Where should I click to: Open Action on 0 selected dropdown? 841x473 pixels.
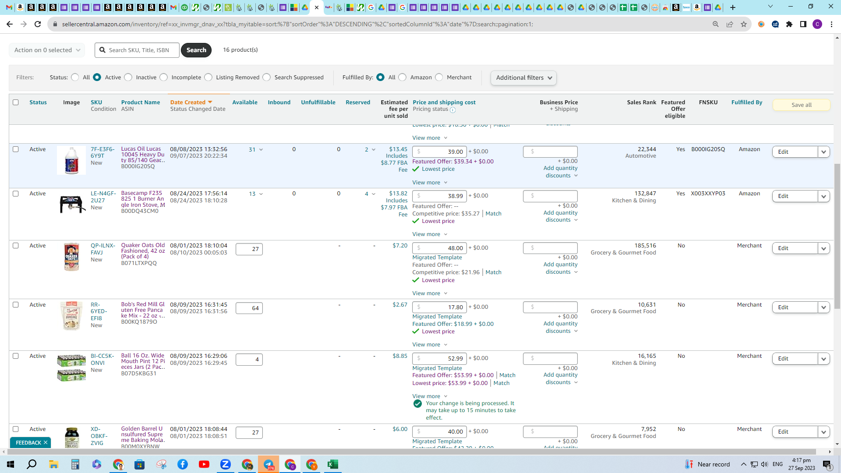click(47, 50)
